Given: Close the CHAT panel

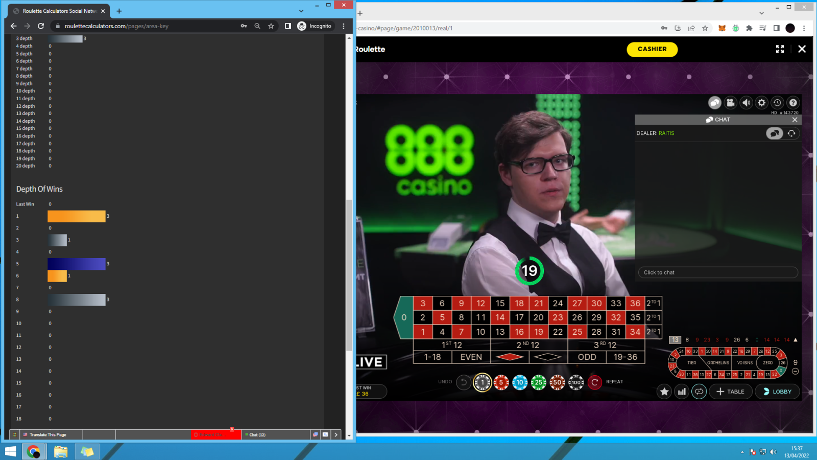Looking at the screenshot, I should pos(795,120).
